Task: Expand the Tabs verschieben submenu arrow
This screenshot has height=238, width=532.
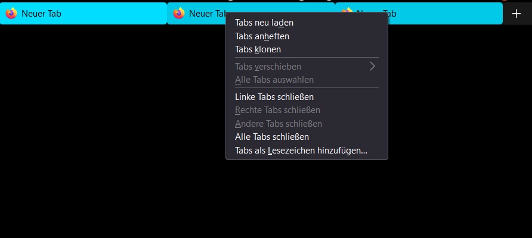Action: 373,66
